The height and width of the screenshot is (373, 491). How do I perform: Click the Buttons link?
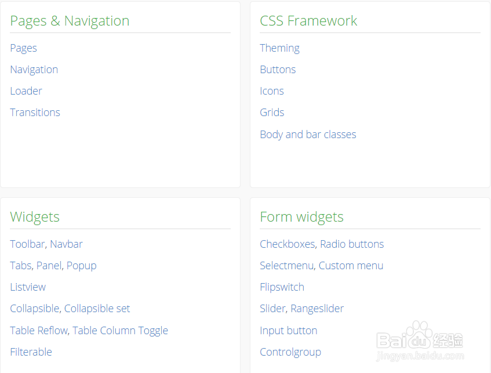[x=278, y=69]
